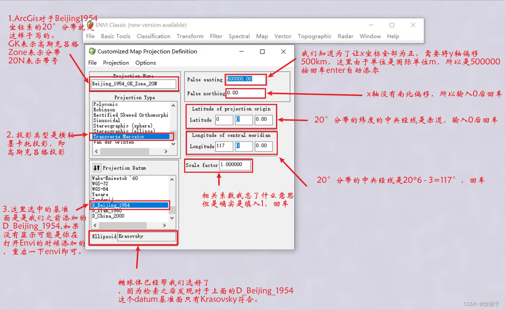Open the Basic Tools menu
The width and height of the screenshot is (505, 310).
(115, 36)
